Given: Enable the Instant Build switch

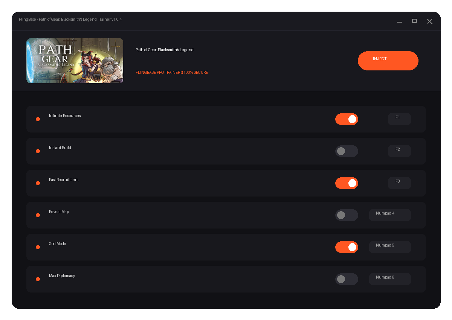Looking at the screenshot, I should tap(347, 151).
